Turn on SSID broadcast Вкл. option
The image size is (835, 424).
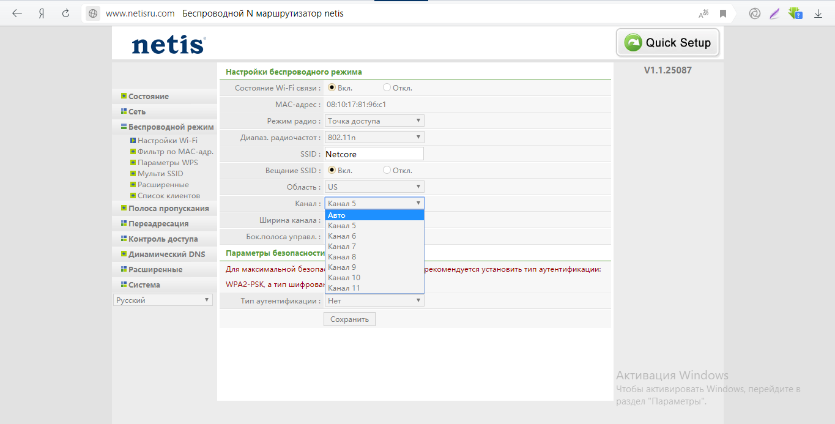tap(332, 170)
